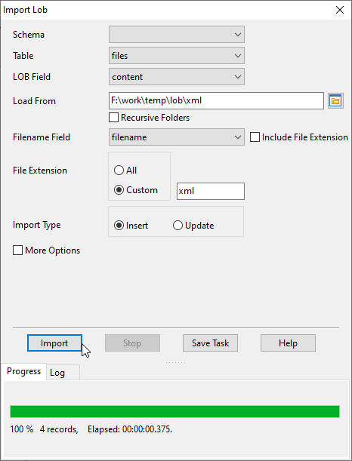
Task: Tick the More Options checkbox
Action: pos(17,250)
